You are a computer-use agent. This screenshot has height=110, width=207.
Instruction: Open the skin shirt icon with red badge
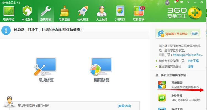pos(176,2)
